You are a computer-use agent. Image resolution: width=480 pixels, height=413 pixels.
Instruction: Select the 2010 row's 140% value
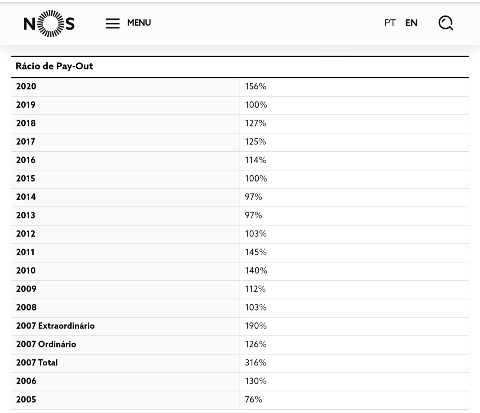256,271
